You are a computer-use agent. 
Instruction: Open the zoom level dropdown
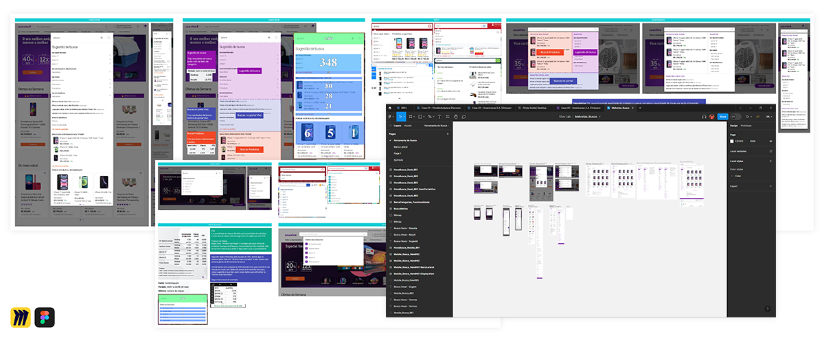pyautogui.click(x=769, y=117)
